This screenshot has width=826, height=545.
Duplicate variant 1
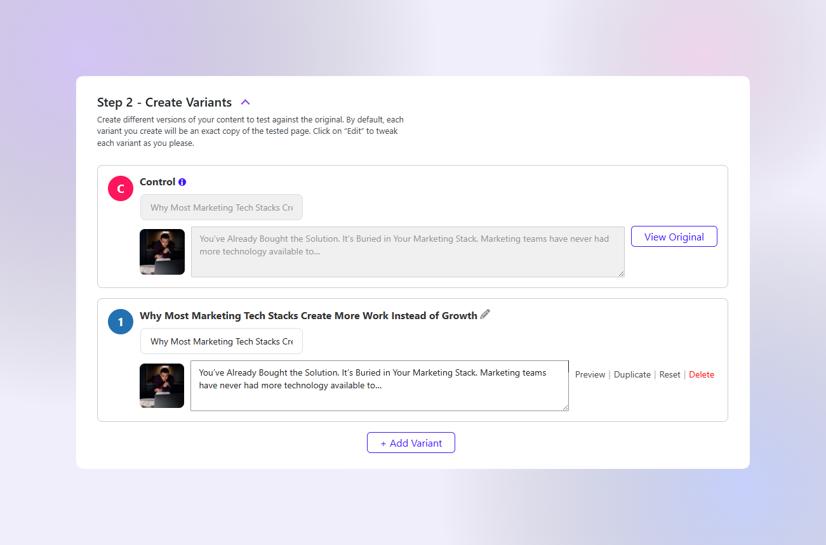coord(632,374)
